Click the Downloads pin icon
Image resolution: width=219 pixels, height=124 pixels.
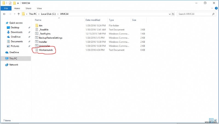point(29,32)
